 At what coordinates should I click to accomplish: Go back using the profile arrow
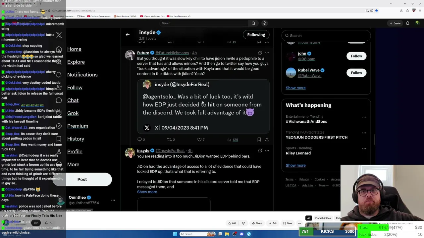click(x=128, y=35)
